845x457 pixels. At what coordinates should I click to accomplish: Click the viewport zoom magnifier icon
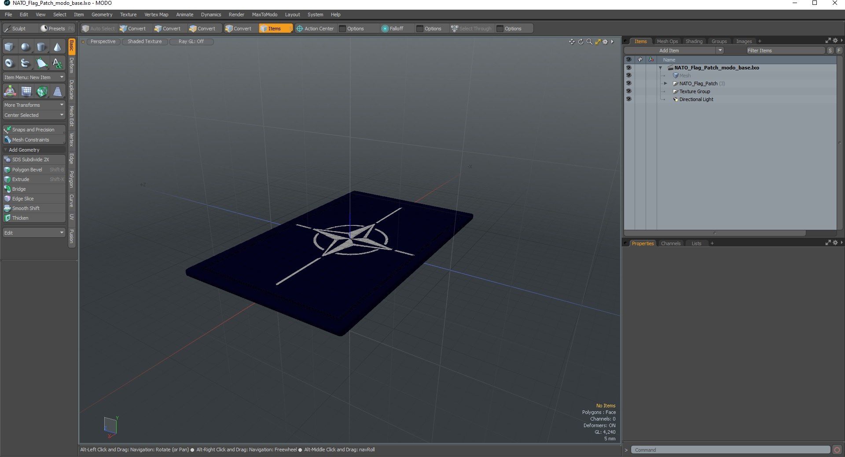pyautogui.click(x=589, y=42)
